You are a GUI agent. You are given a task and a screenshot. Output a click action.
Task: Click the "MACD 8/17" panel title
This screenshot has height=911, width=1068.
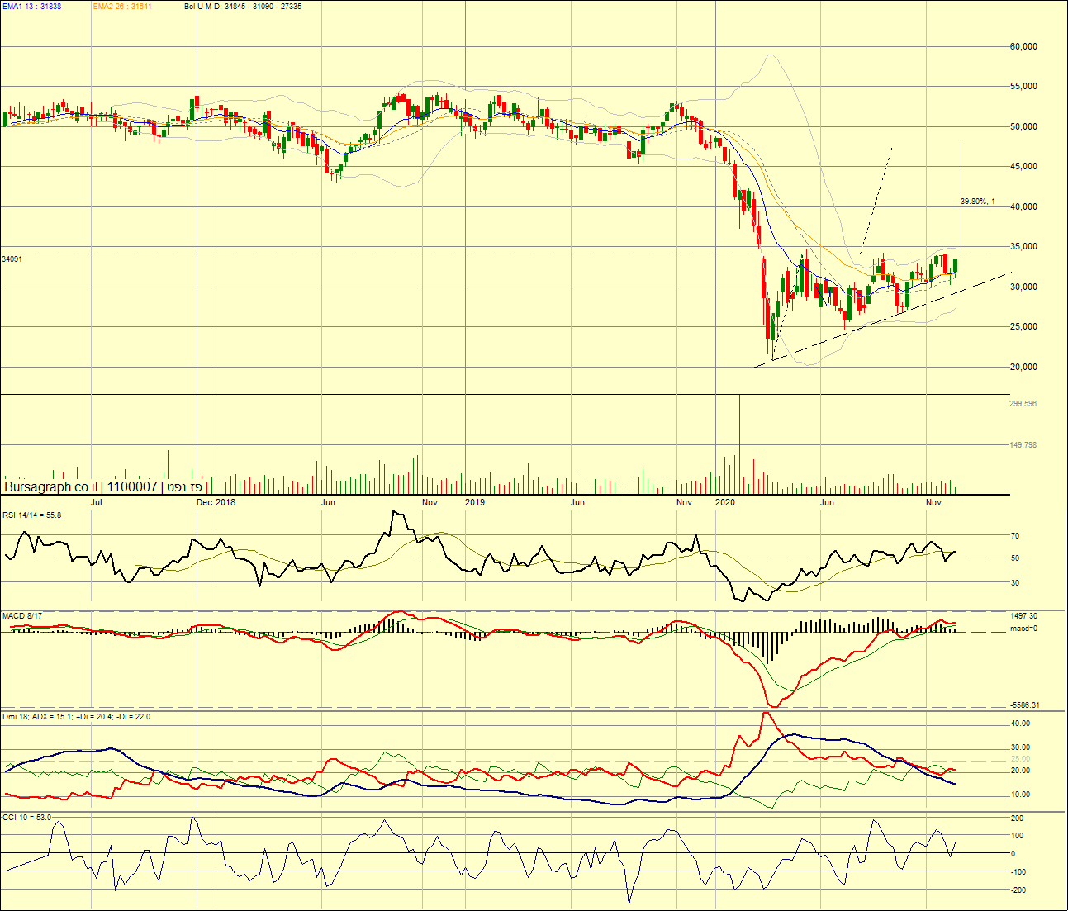pos(22,616)
